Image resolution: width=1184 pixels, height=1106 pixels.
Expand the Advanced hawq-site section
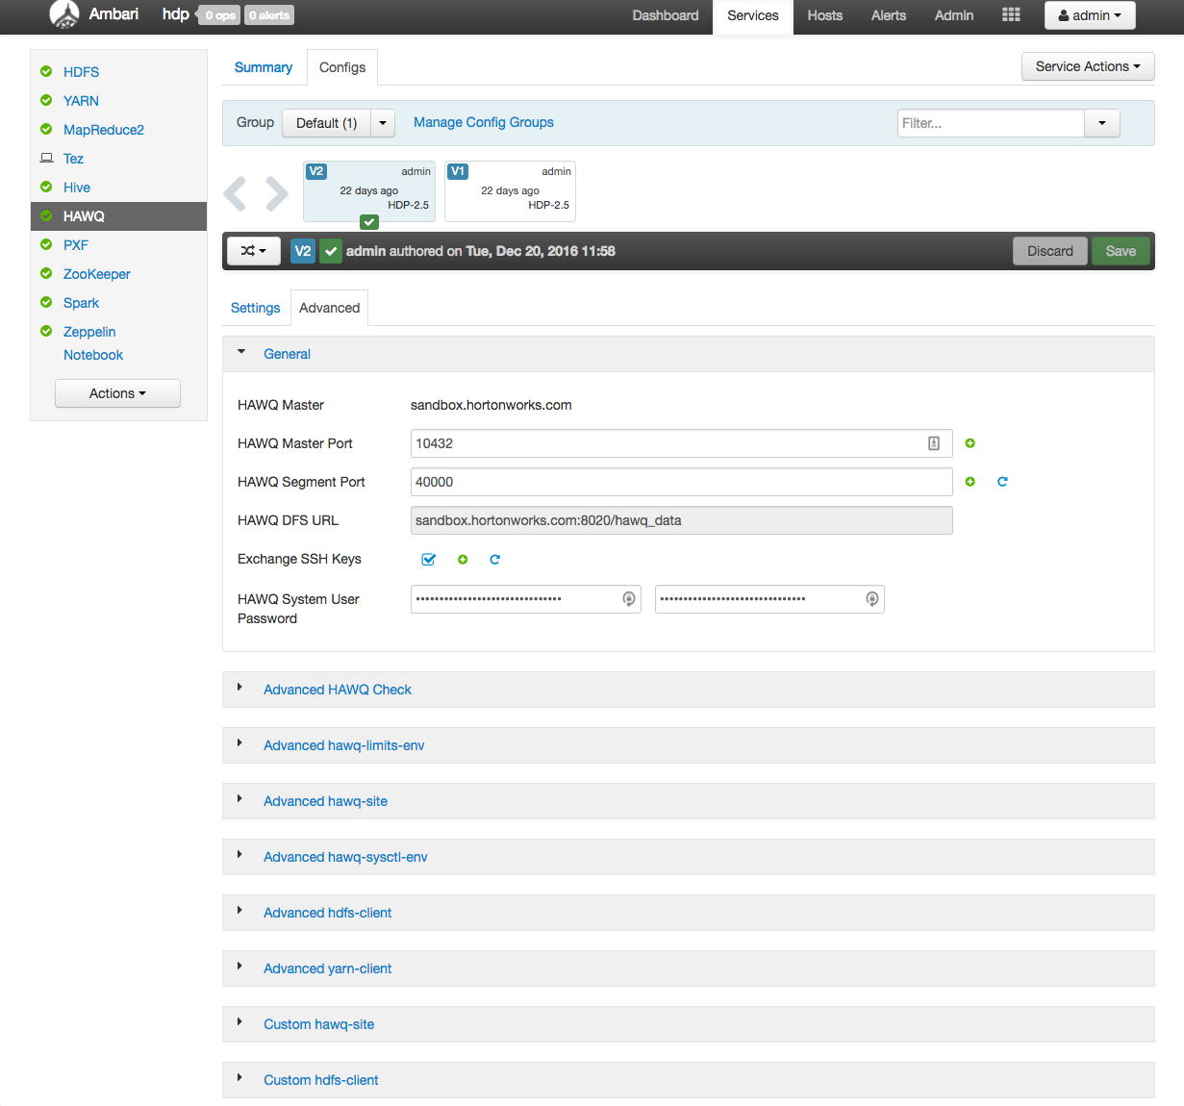325,801
